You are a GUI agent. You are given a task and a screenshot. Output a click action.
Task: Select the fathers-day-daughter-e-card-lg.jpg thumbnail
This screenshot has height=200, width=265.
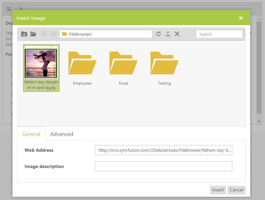tap(41, 68)
